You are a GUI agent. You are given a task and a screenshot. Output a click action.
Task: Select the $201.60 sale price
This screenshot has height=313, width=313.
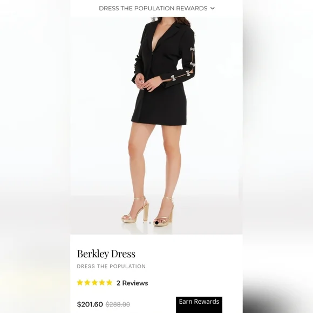[90, 304]
